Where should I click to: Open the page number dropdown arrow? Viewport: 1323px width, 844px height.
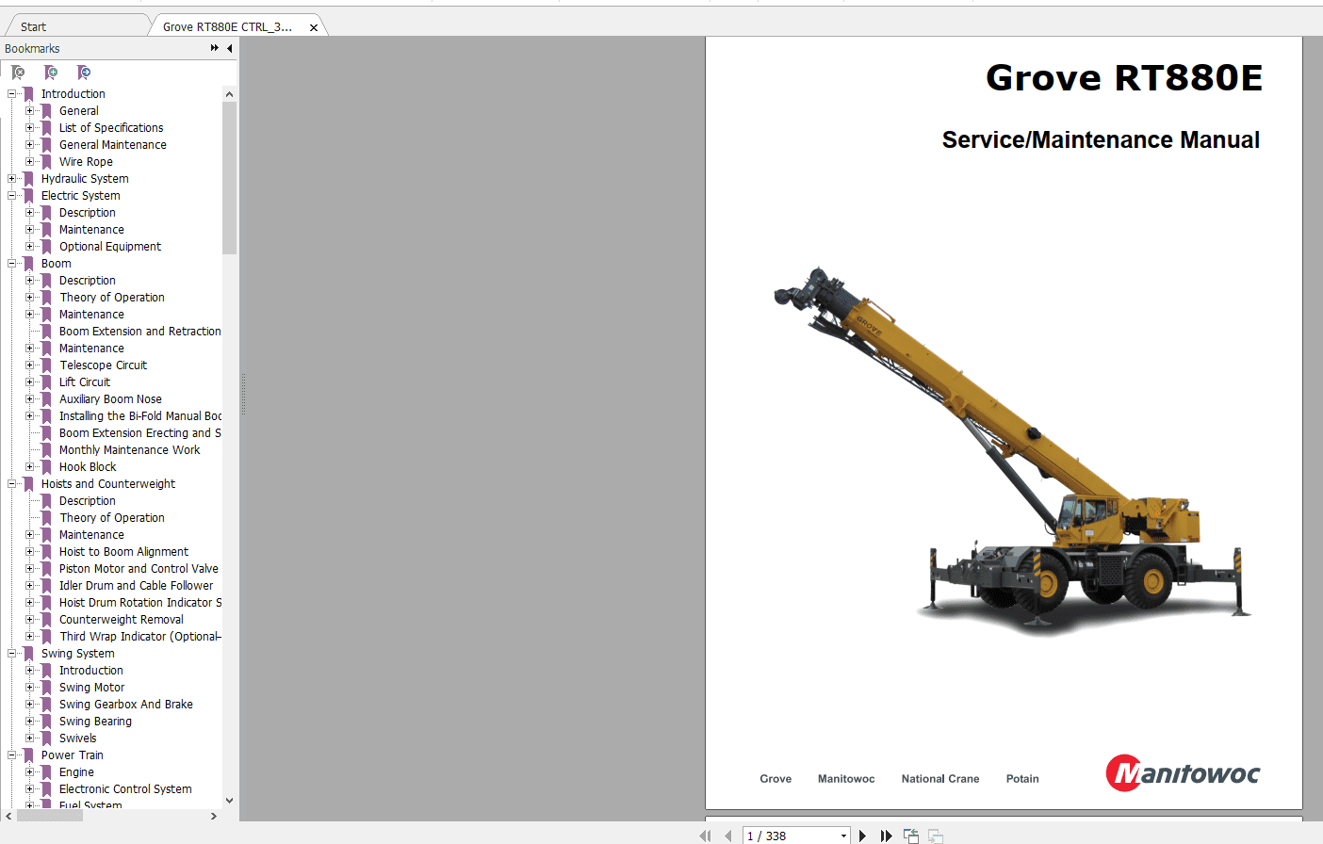[843, 836]
